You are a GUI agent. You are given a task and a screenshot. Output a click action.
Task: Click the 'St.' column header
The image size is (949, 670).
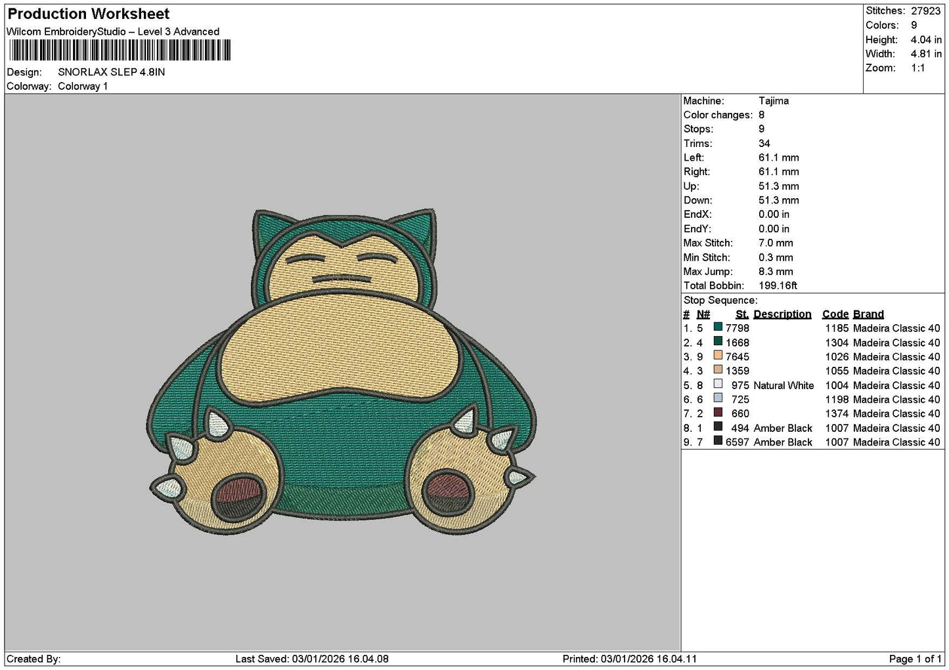pos(742,314)
